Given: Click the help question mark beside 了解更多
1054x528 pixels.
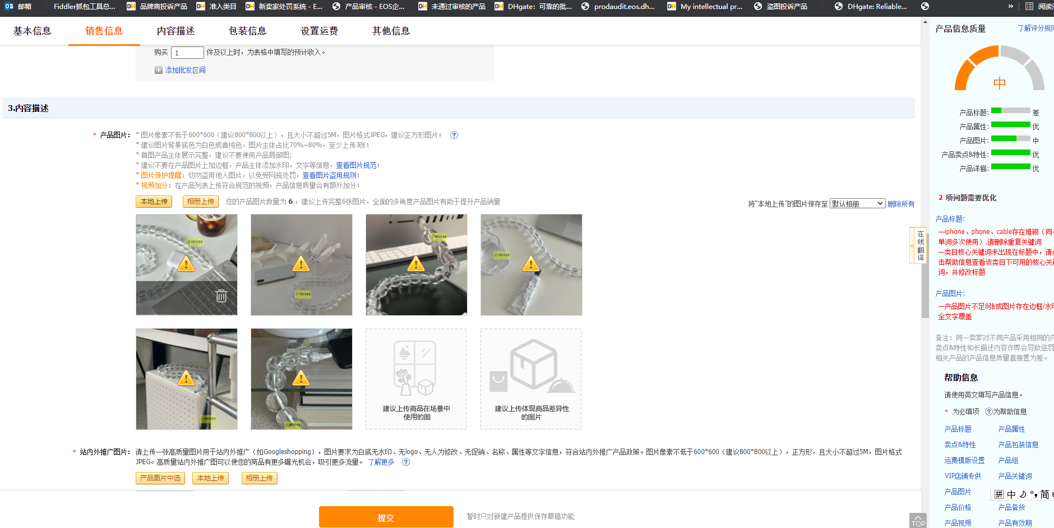Looking at the screenshot, I should (x=406, y=462).
